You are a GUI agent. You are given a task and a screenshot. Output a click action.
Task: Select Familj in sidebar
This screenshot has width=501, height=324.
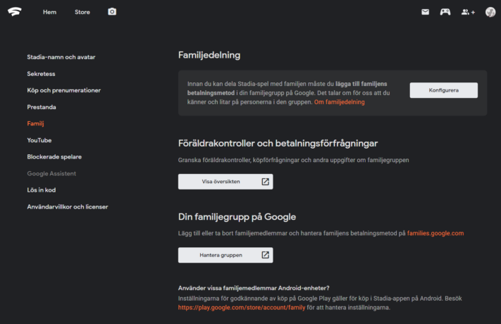coord(35,124)
